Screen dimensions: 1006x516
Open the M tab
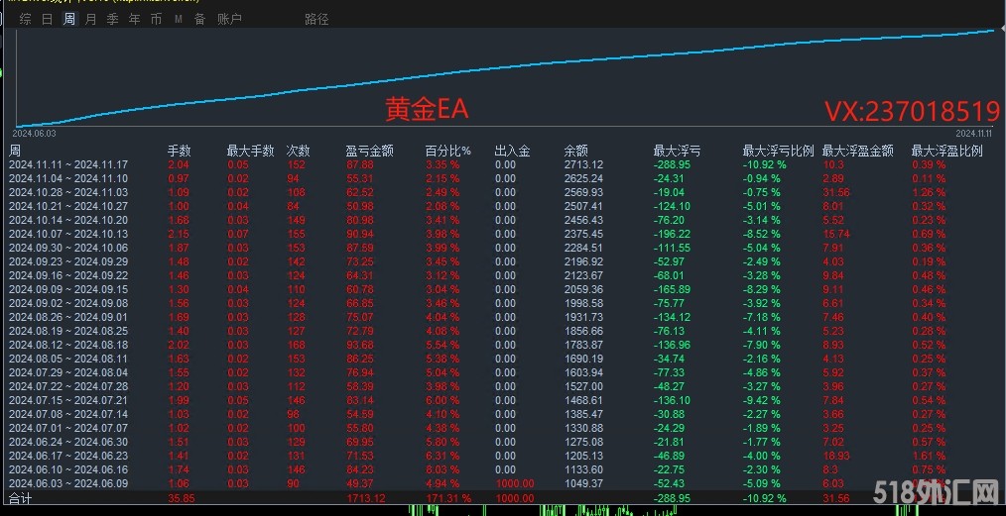178,19
